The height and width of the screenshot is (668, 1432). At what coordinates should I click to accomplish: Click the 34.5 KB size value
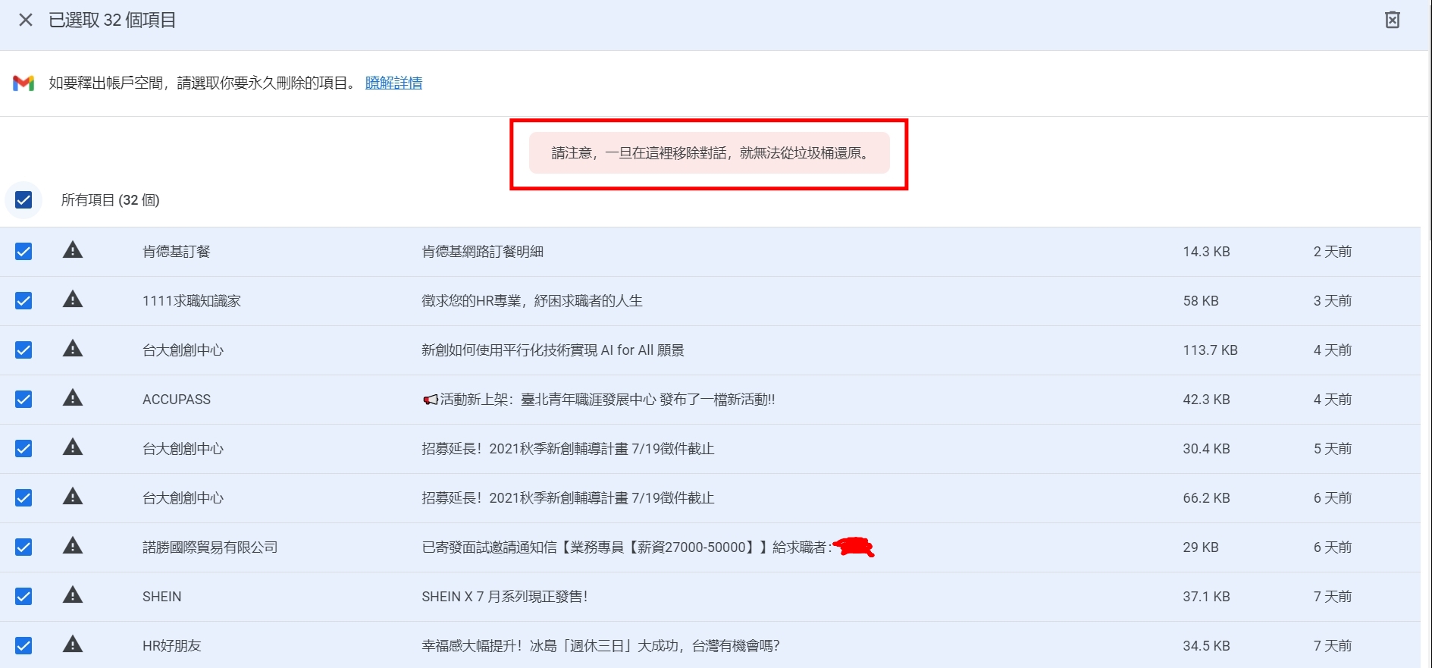pyautogui.click(x=1206, y=646)
